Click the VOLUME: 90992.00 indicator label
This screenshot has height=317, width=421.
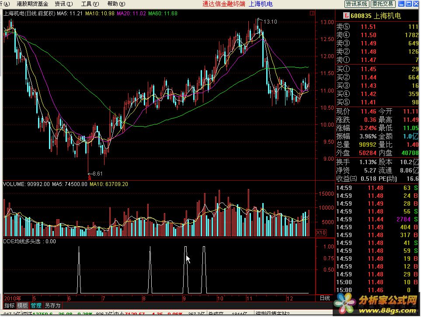(x=26, y=184)
